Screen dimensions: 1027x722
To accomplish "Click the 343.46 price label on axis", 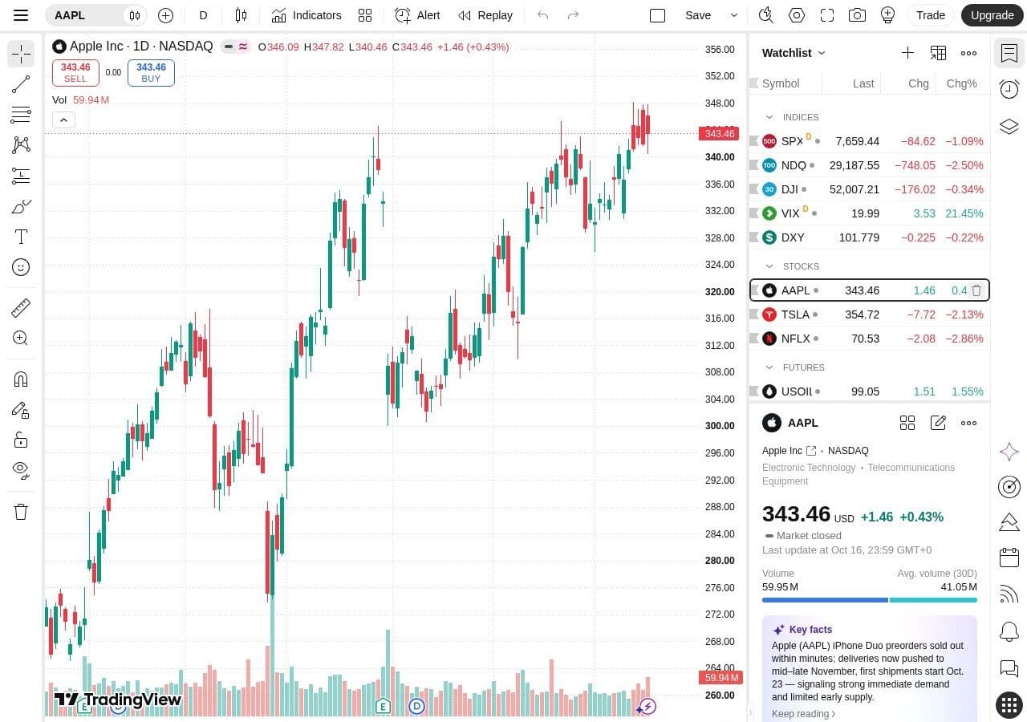I will [x=718, y=133].
